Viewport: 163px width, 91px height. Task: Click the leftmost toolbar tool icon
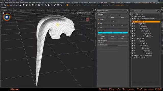pos(2,5)
